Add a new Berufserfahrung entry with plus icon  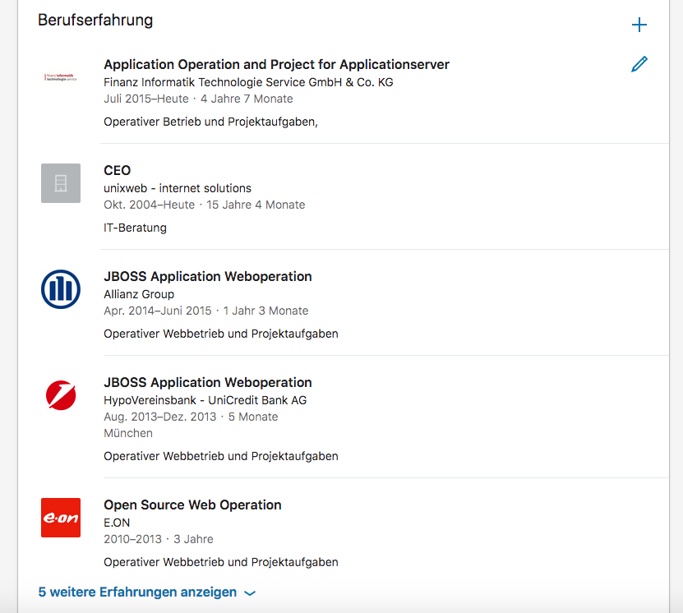pyautogui.click(x=639, y=25)
